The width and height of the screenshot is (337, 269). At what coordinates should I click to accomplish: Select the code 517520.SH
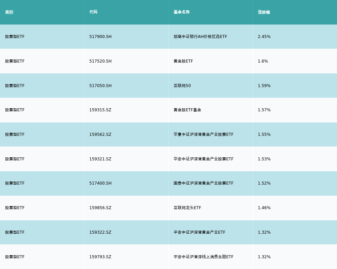coord(100,61)
